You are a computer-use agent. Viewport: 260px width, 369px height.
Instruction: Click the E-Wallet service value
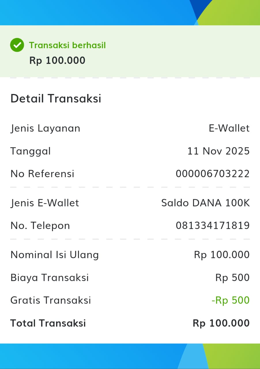[229, 128]
